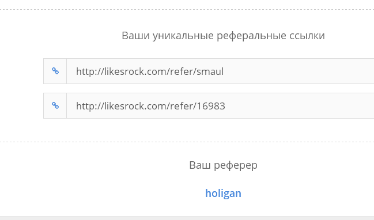
Task: Click the gray bar below holigan
Action: coord(187,218)
